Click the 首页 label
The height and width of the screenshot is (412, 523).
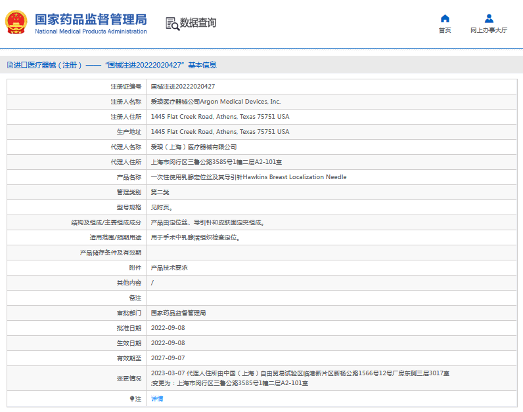(x=445, y=30)
